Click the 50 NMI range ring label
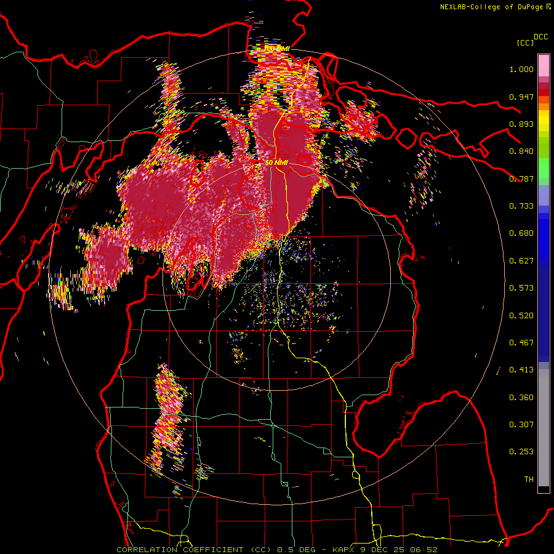This screenshot has width=554, height=554. [276, 163]
